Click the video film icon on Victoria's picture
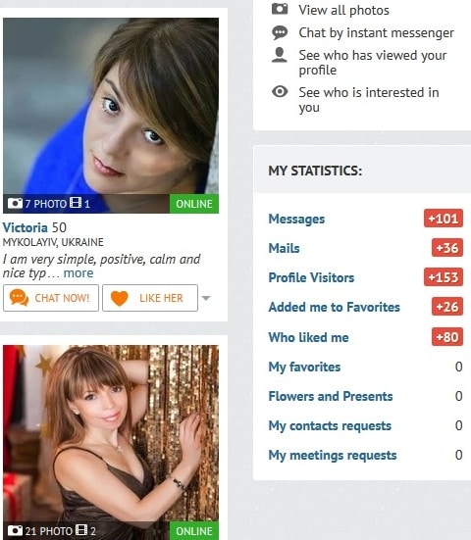 coord(76,203)
